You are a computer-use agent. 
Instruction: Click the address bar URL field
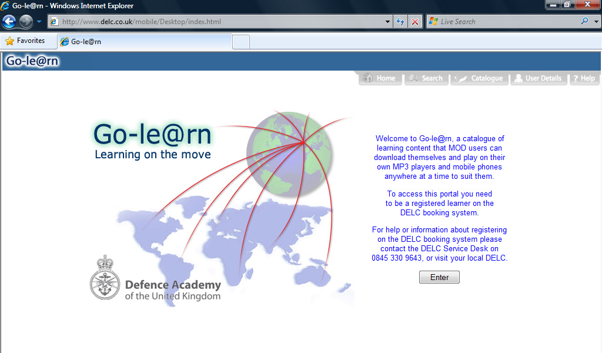tap(218, 22)
